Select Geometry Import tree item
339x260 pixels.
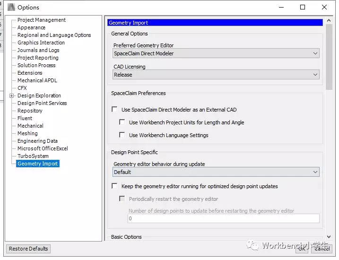38,164
